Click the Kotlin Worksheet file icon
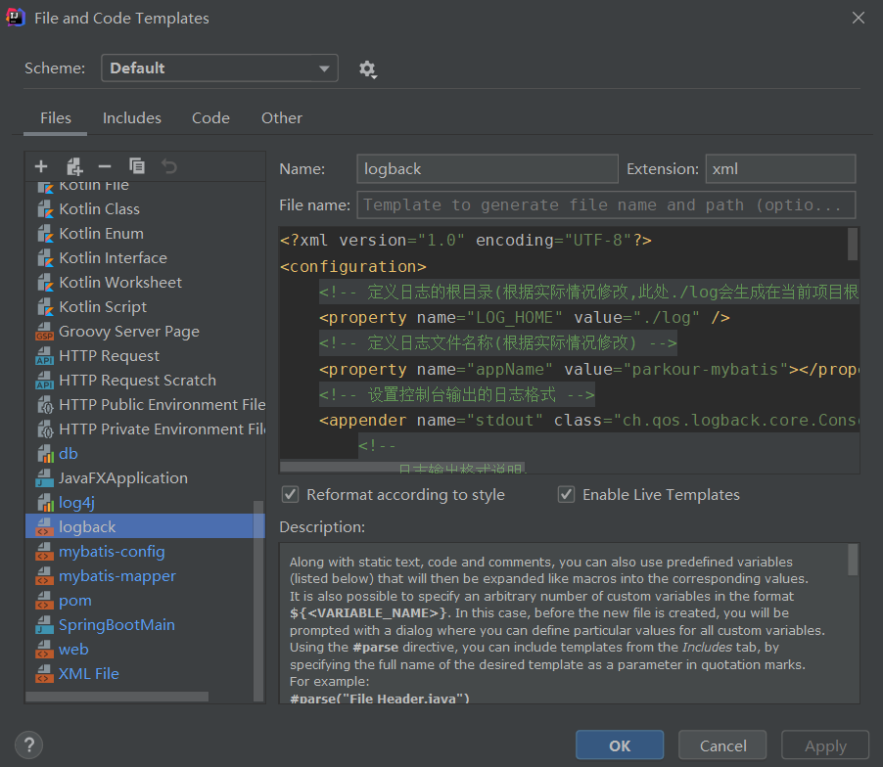The image size is (883, 767). (x=45, y=283)
